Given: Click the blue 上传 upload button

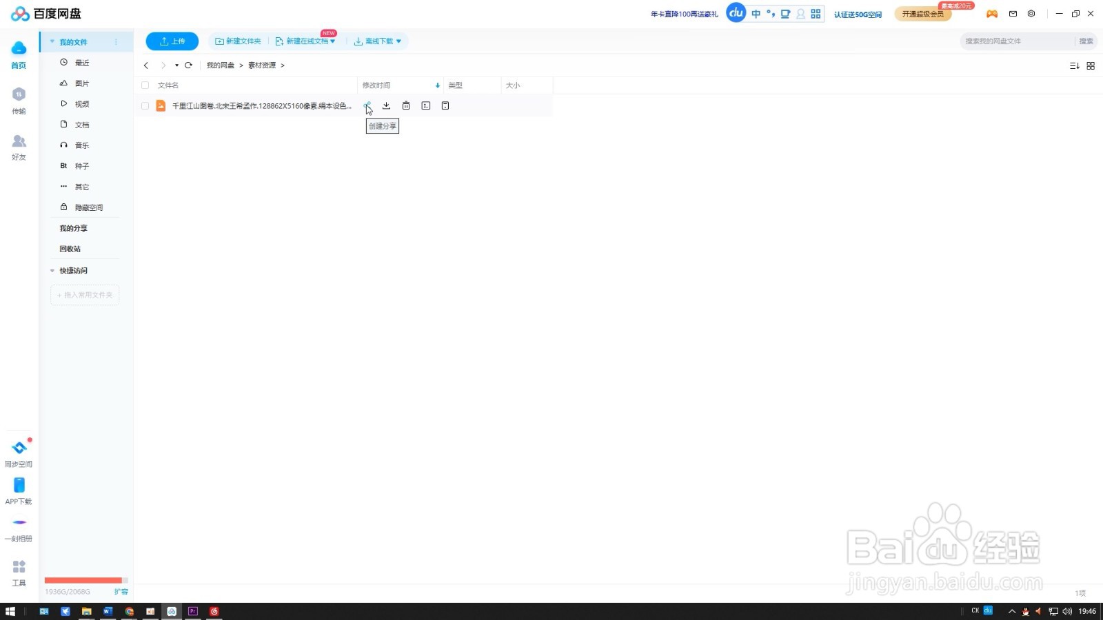Looking at the screenshot, I should pyautogui.click(x=172, y=41).
